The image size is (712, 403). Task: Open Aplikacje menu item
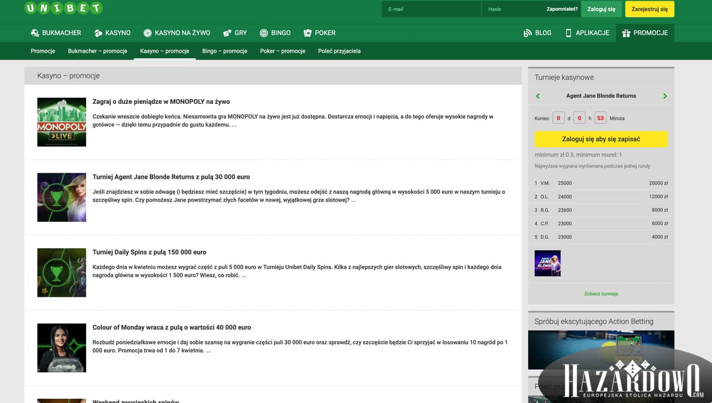coord(592,33)
